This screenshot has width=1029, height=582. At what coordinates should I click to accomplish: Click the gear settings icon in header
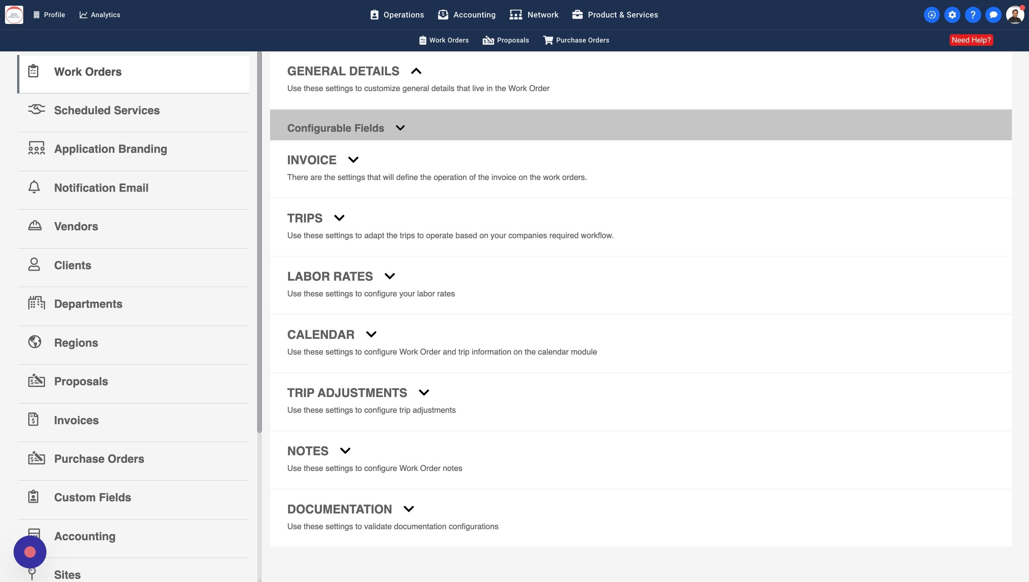952,15
